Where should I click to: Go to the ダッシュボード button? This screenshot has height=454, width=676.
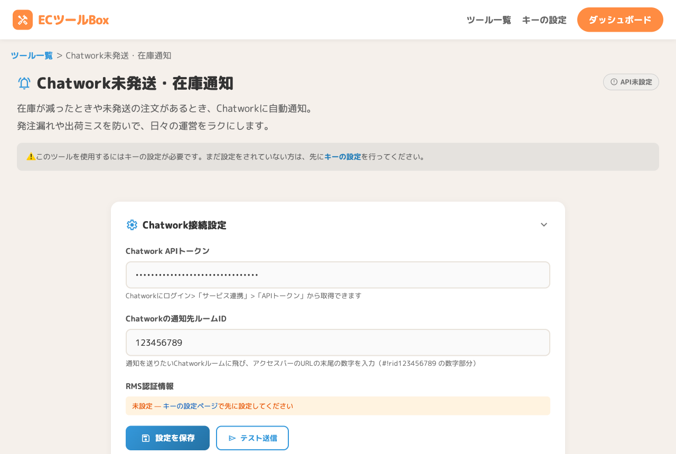point(620,20)
